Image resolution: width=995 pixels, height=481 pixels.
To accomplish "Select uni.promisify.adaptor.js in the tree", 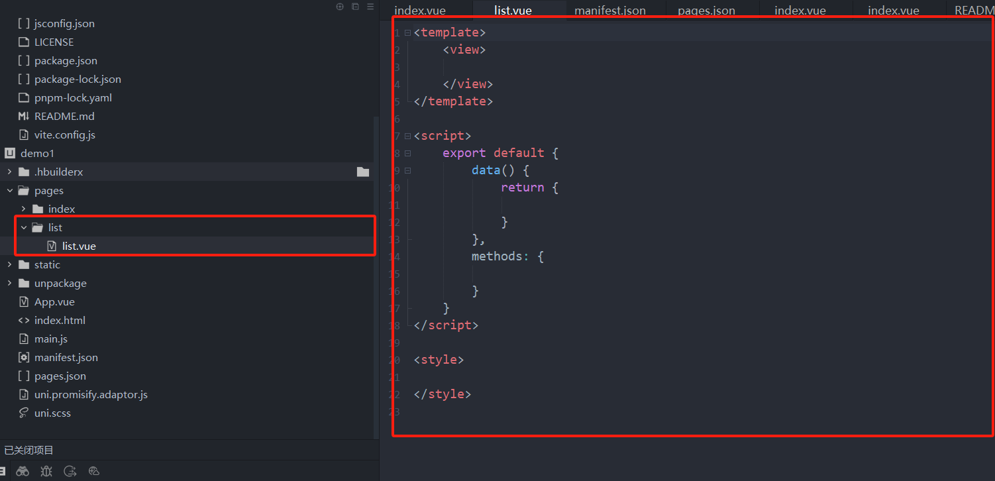I will pyautogui.click(x=91, y=394).
